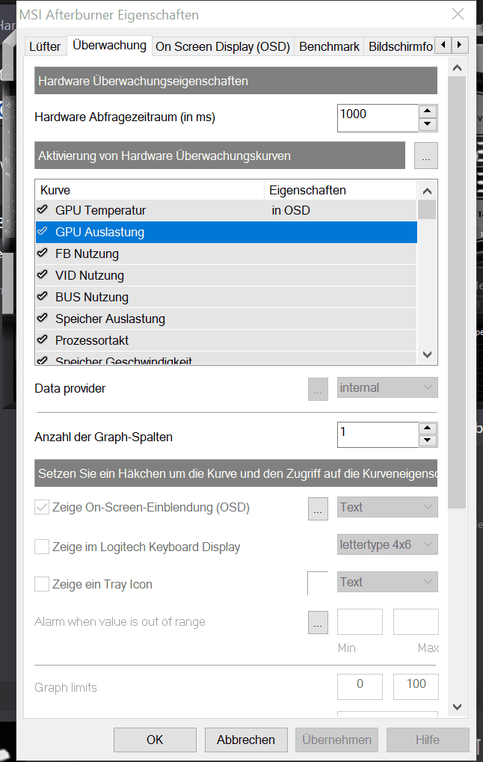Click the down arrow of the curve list scrollbar
This screenshot has width=483, height=762.
point(427,354)
